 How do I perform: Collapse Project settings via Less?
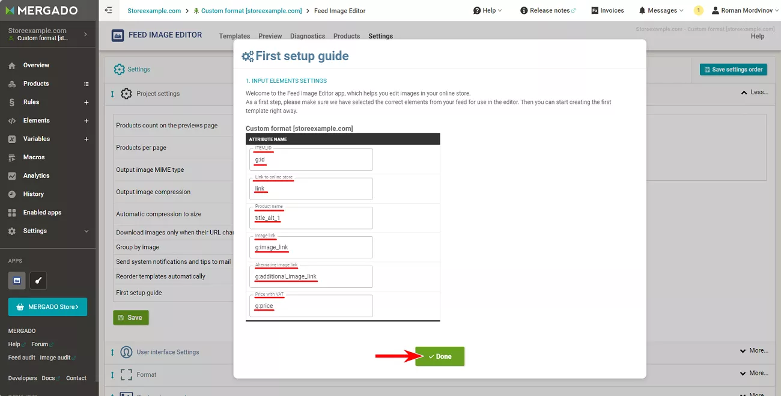[755, 93]
